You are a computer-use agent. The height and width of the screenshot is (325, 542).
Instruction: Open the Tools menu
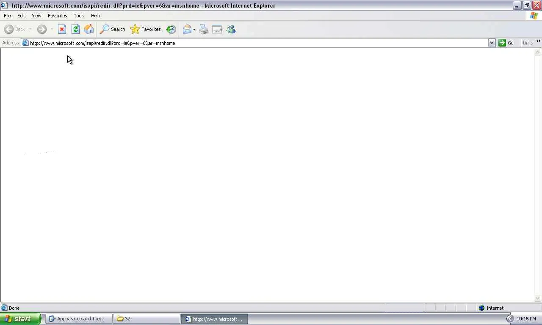[x=79, y=16]
